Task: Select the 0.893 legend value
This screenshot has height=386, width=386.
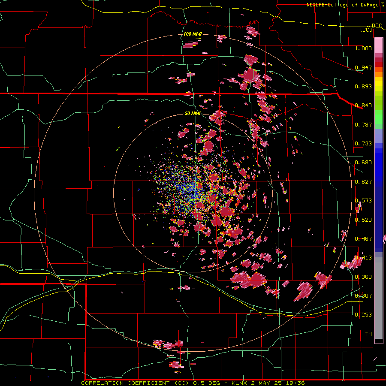Action: click(363, 86)
